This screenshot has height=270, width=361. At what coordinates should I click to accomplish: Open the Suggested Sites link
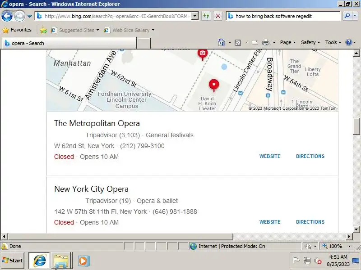(74, 30)
